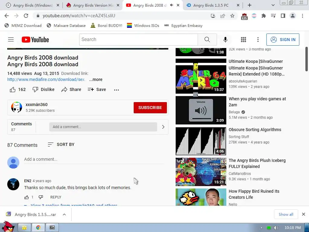Open YouTube apps grid icon
Screen dimensions: 309x232
(244, 40)
